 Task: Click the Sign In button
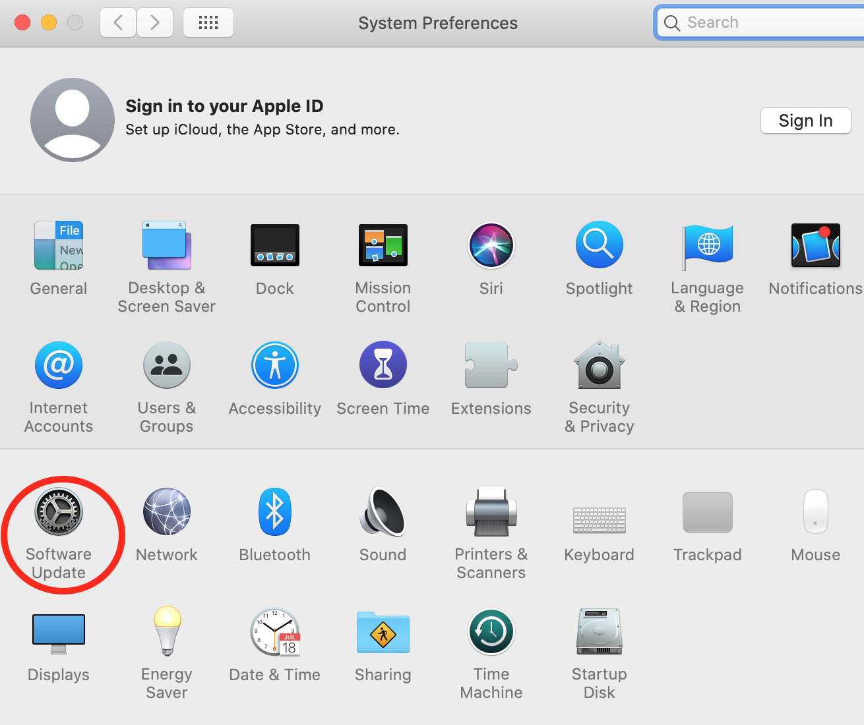[805, 121]
